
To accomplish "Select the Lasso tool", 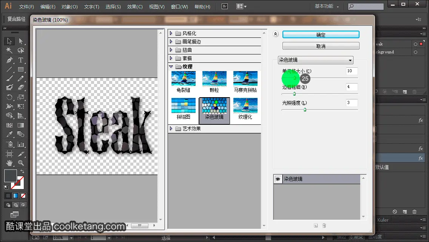I will pos(21,50).
